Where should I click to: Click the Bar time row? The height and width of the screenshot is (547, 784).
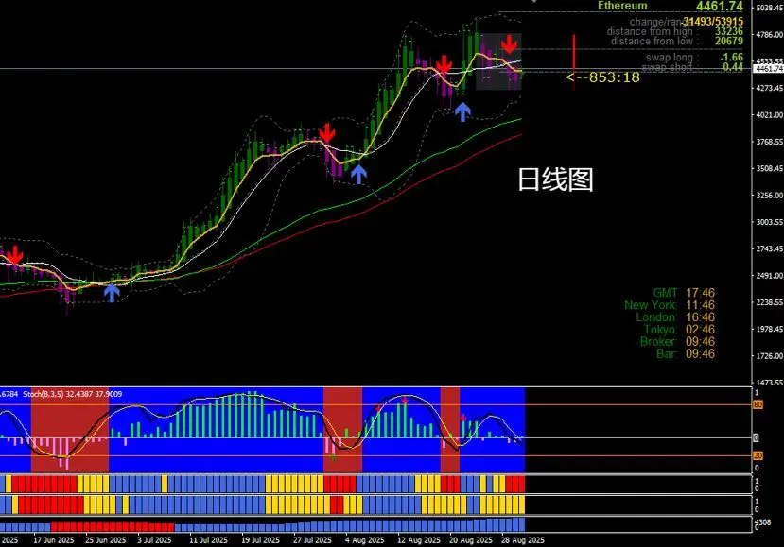click(686, 353)
